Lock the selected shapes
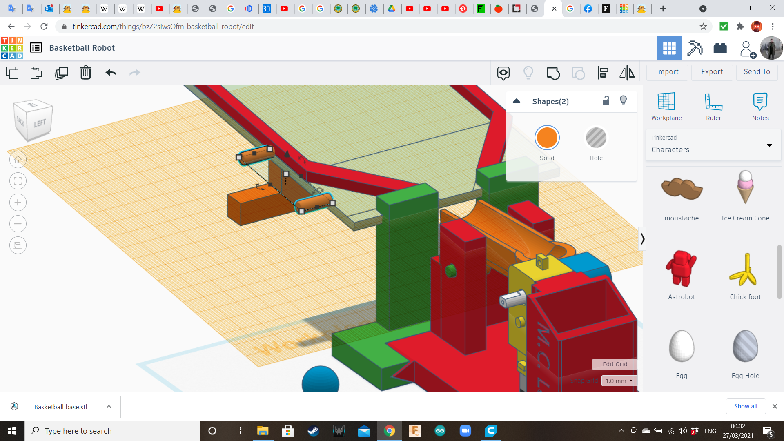Viewport: 784px width, 441px height. coord(606,100)
